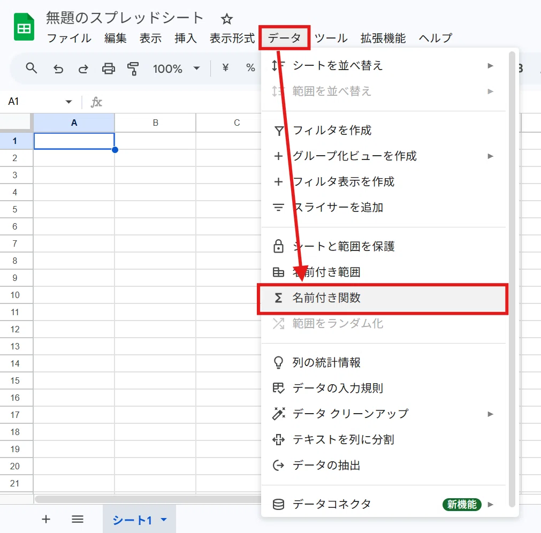Click the spreadsheet title 無題のスプレッドシート
Screen dimensions: 541x533
125,18
